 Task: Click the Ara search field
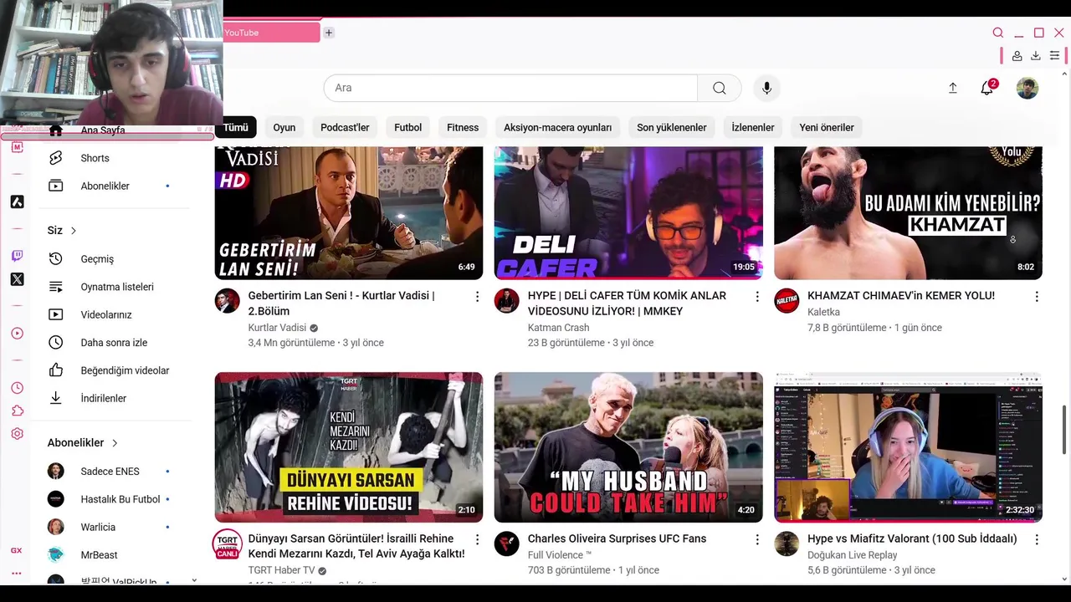pyautogui.click(x=510, y=88)
